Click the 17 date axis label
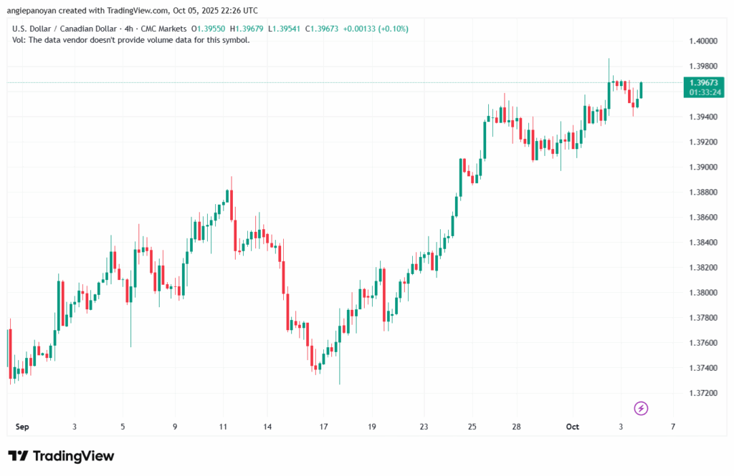This screenshot has height=476, width=734. click(x=324, y=427)
